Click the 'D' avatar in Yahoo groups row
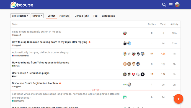 [125, 64]
